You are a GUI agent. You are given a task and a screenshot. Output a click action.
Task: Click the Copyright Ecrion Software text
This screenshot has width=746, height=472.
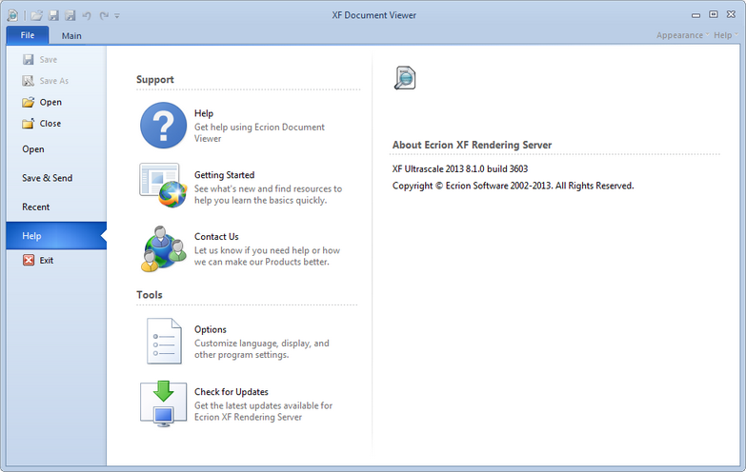click(x=513, y=186)
